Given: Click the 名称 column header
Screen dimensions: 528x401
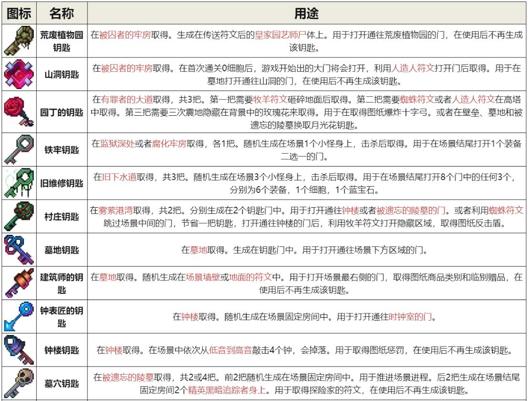Looking at the screenshot, I should 62,14.
